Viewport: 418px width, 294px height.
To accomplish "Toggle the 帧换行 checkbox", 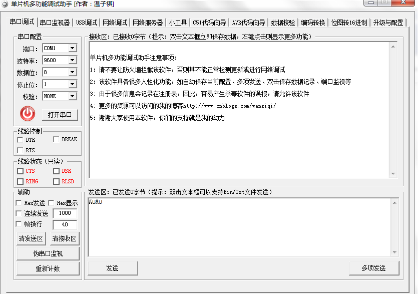I will (19, 224).
